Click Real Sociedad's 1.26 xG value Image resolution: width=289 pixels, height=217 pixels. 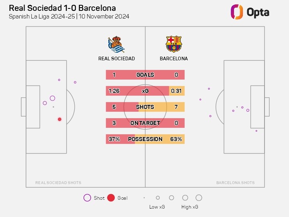pos(114,91)
